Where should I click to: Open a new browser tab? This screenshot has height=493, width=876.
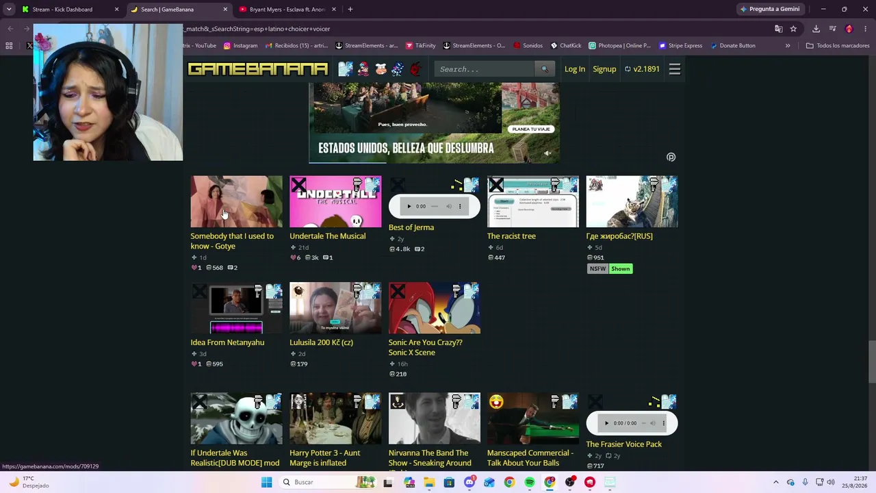[x=350, y=10]
